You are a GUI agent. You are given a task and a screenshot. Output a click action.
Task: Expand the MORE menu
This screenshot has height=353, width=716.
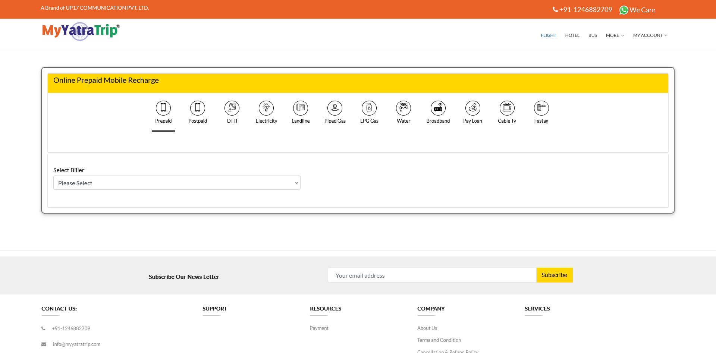[x=615, y=35]
